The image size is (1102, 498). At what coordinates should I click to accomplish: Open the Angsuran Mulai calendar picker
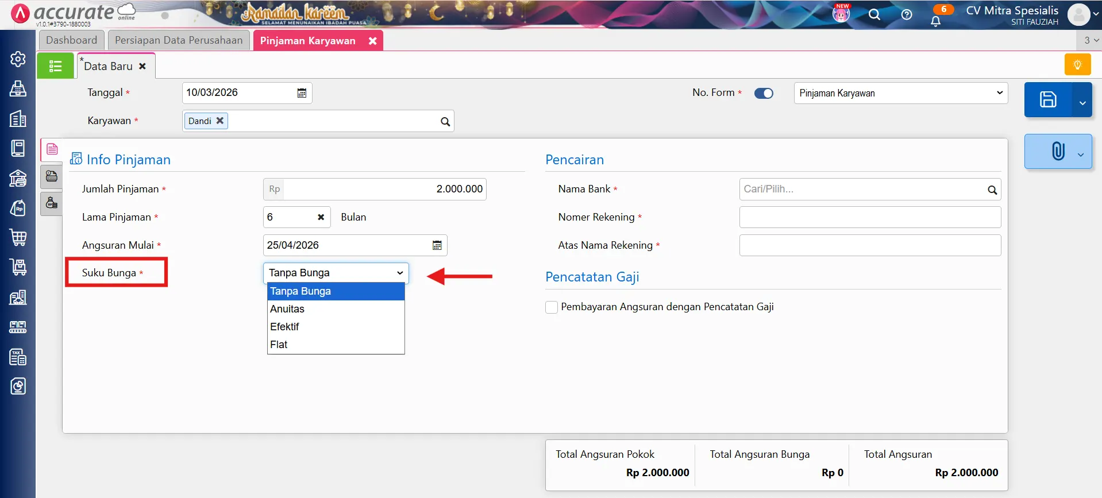437,245
